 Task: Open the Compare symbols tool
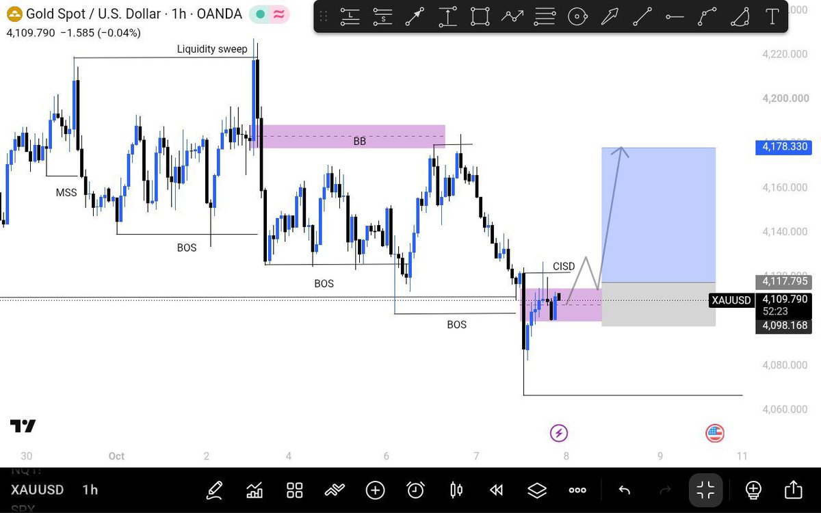point(335,490)
